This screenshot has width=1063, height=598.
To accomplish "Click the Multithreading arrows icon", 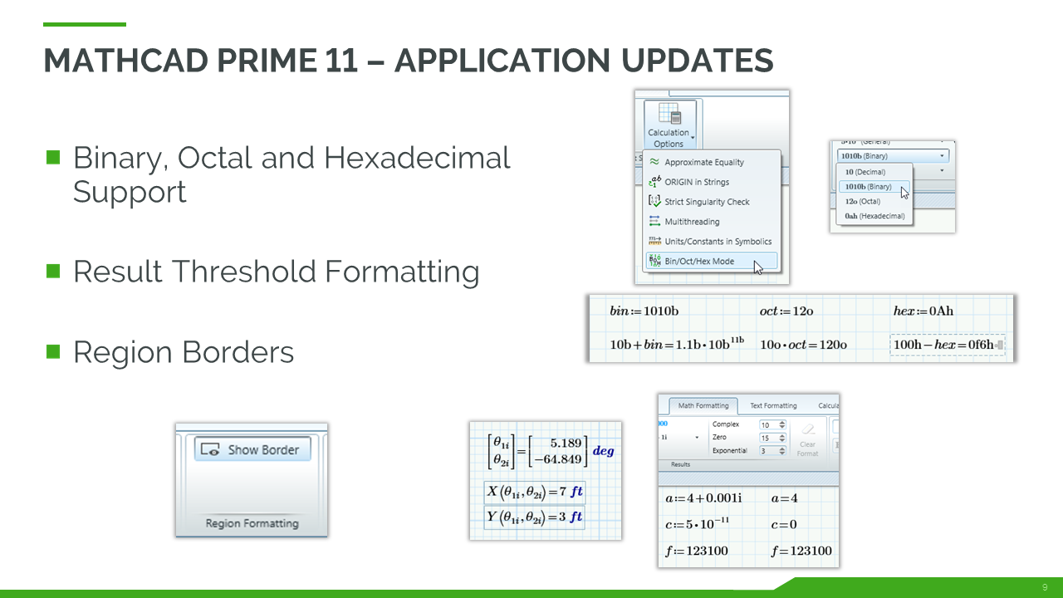I will 654,222.
